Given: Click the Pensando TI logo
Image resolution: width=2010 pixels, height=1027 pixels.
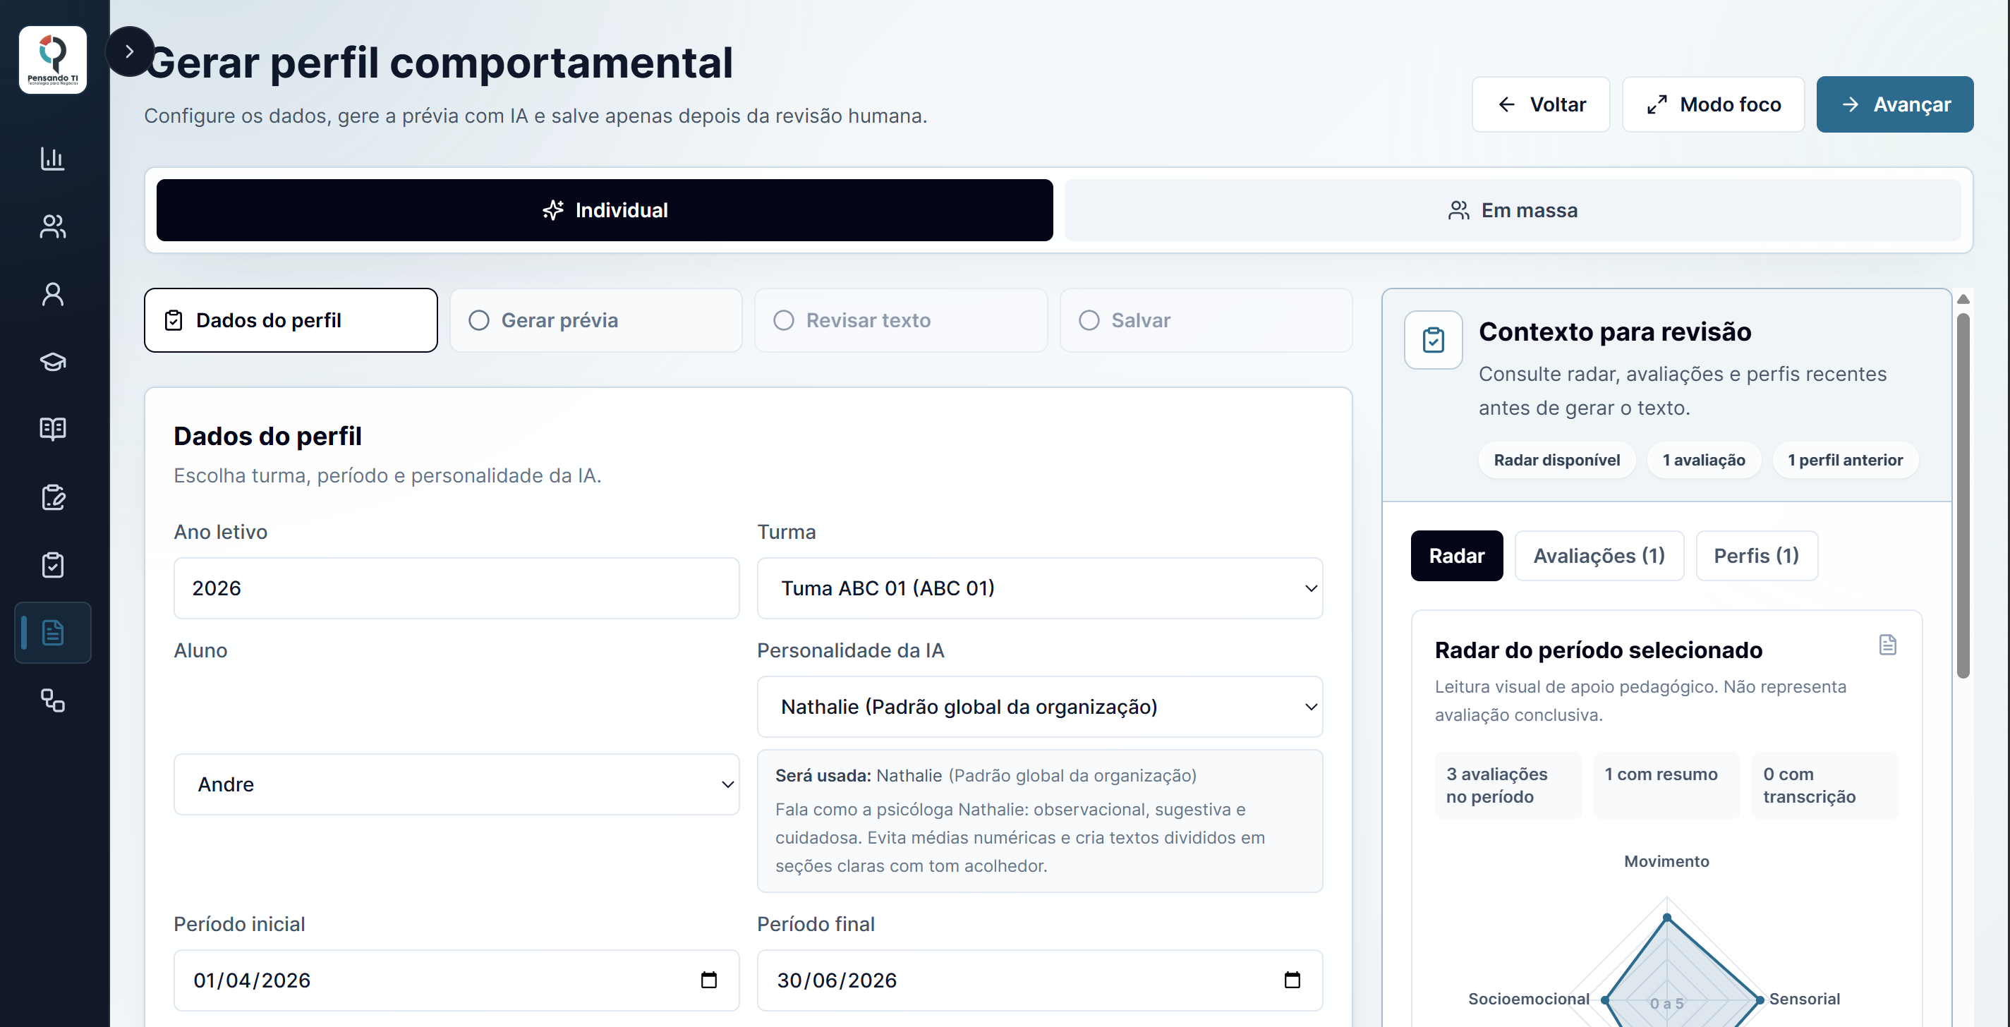Looking at the screenshot, I should [52, 60].
